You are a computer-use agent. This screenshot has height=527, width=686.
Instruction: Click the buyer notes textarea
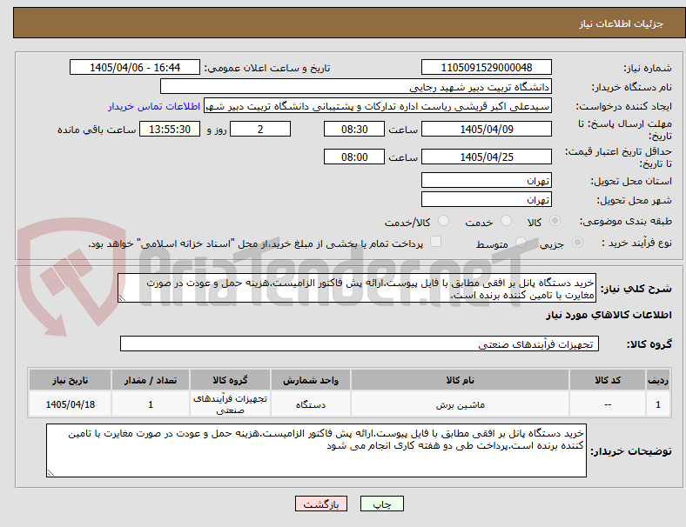316,450
